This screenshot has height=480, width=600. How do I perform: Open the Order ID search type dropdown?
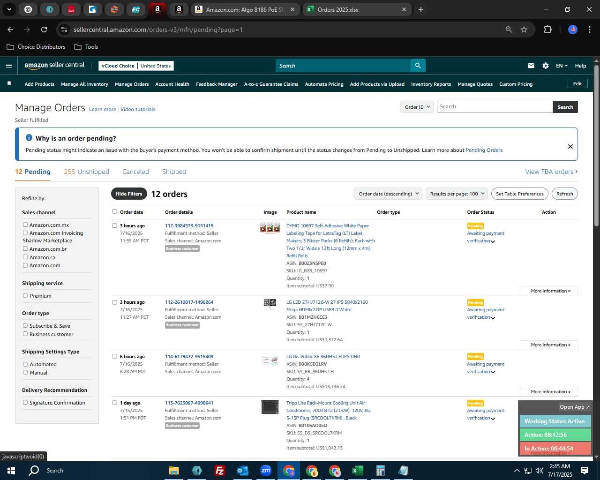click(416, 107)
